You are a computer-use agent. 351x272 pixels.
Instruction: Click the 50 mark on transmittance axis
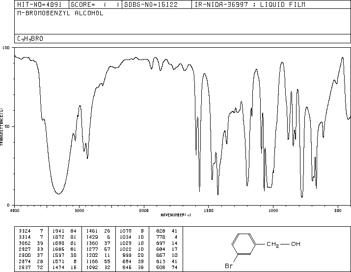(7, 126)
